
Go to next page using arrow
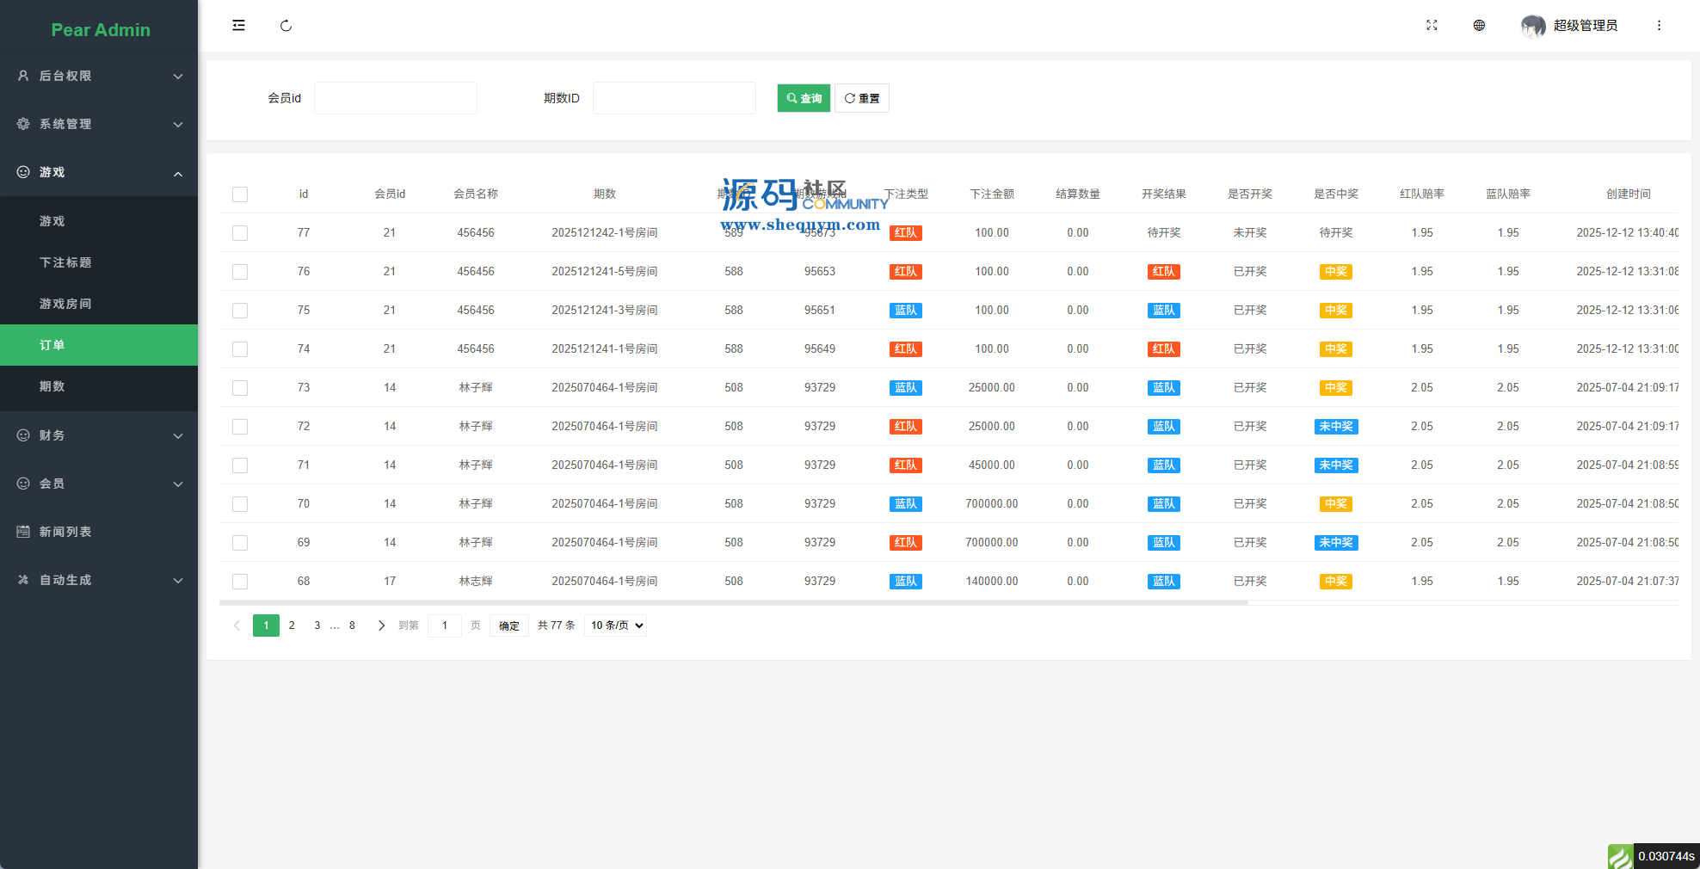tap(381, 626)
